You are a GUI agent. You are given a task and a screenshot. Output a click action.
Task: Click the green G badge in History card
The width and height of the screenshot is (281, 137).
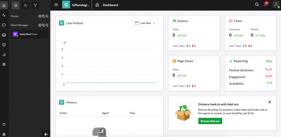(x=61, y=102)
